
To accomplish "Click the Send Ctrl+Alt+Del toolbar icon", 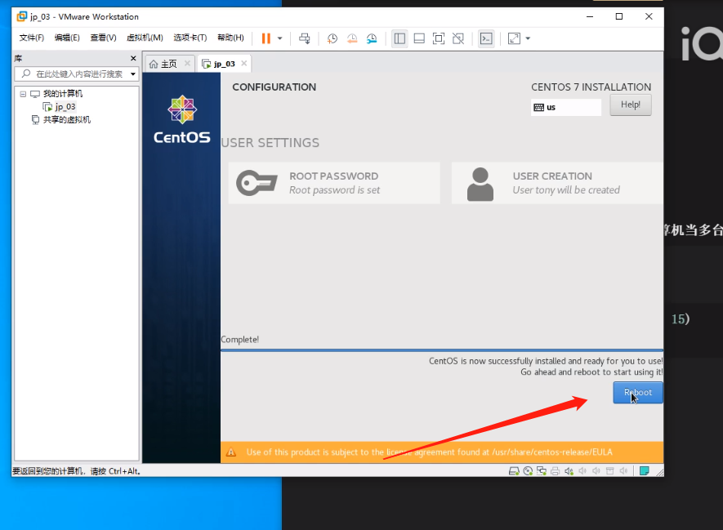I will pyautogui.click(x=305, y=38).
